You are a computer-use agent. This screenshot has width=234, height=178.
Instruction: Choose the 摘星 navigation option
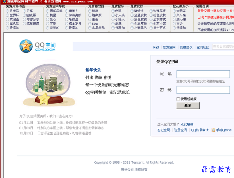(x=47, y=15)
